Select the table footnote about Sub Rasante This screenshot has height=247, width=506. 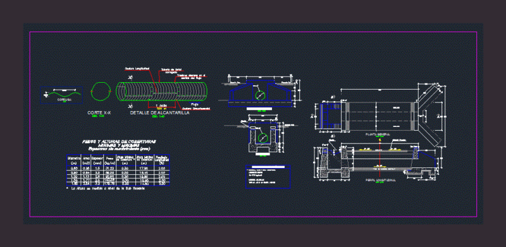[x=106, y=188]
